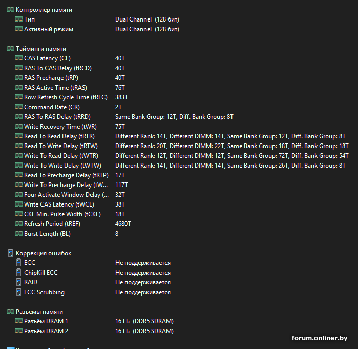Click the icon next to Refresh Period (tREF)
This screenshot has height=349, width=358.
point(19,223)
